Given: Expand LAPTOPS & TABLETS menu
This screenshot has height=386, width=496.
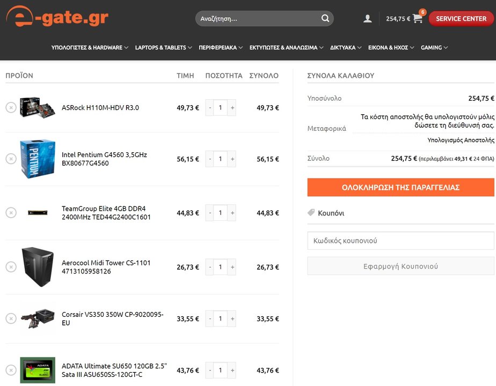Looking at the screenshot, I should pyautogui.click(x=164, y=47).
